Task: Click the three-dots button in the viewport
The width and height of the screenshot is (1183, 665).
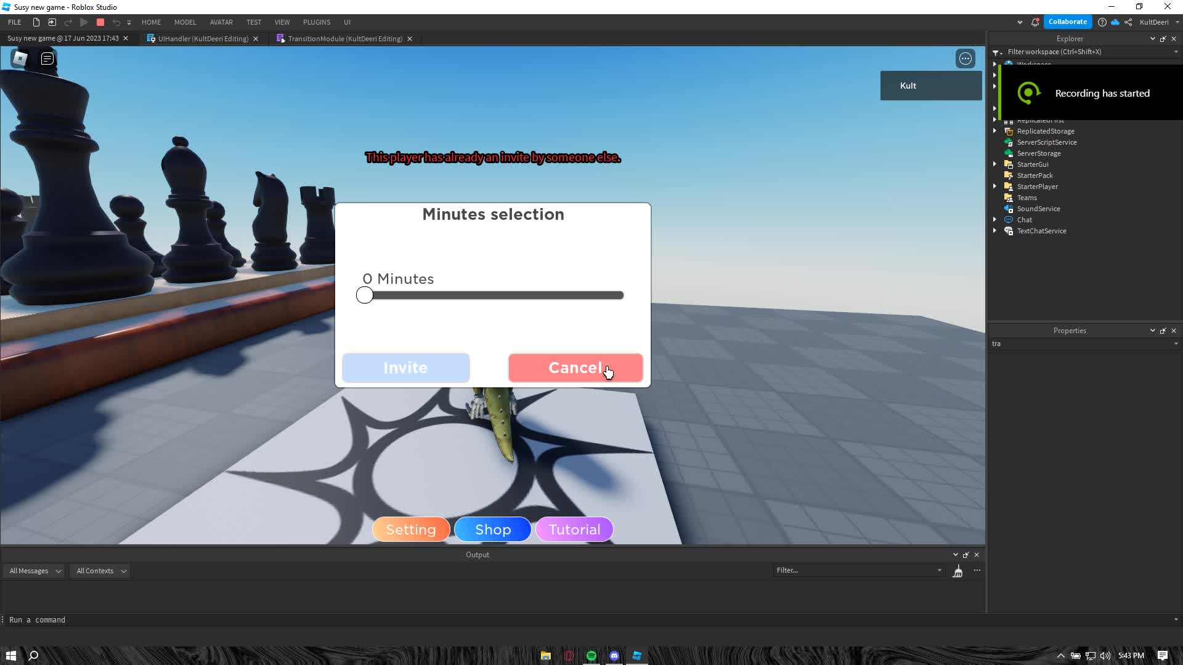Action: pyautogui.click(x=966, y=58)
